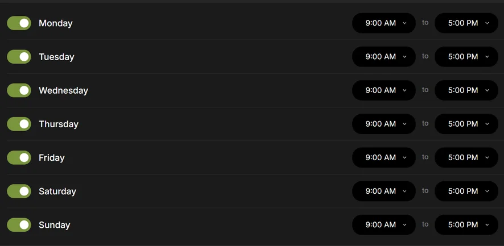Open Monday's 5:00 PM end time dropdown

[x=466, y=23]
